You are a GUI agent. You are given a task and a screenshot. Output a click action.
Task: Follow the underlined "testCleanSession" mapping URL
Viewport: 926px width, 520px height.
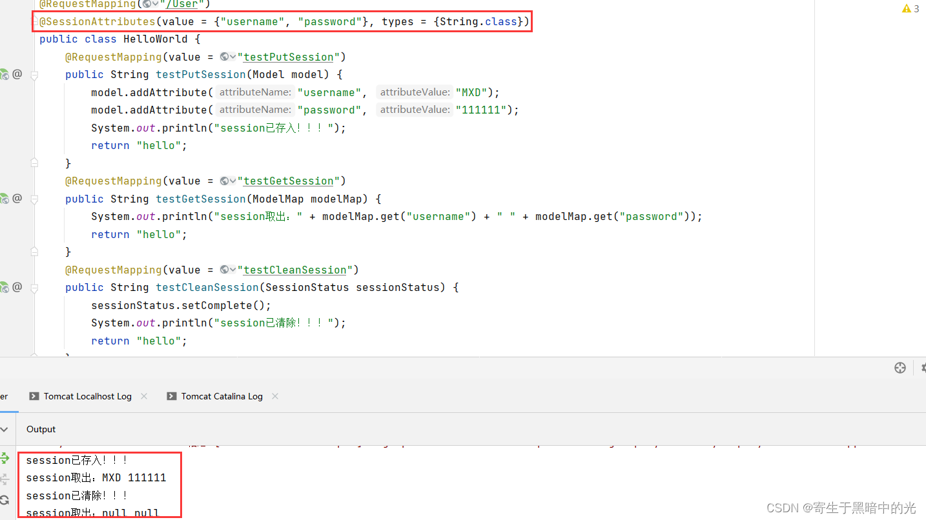[x=295, y=270]
